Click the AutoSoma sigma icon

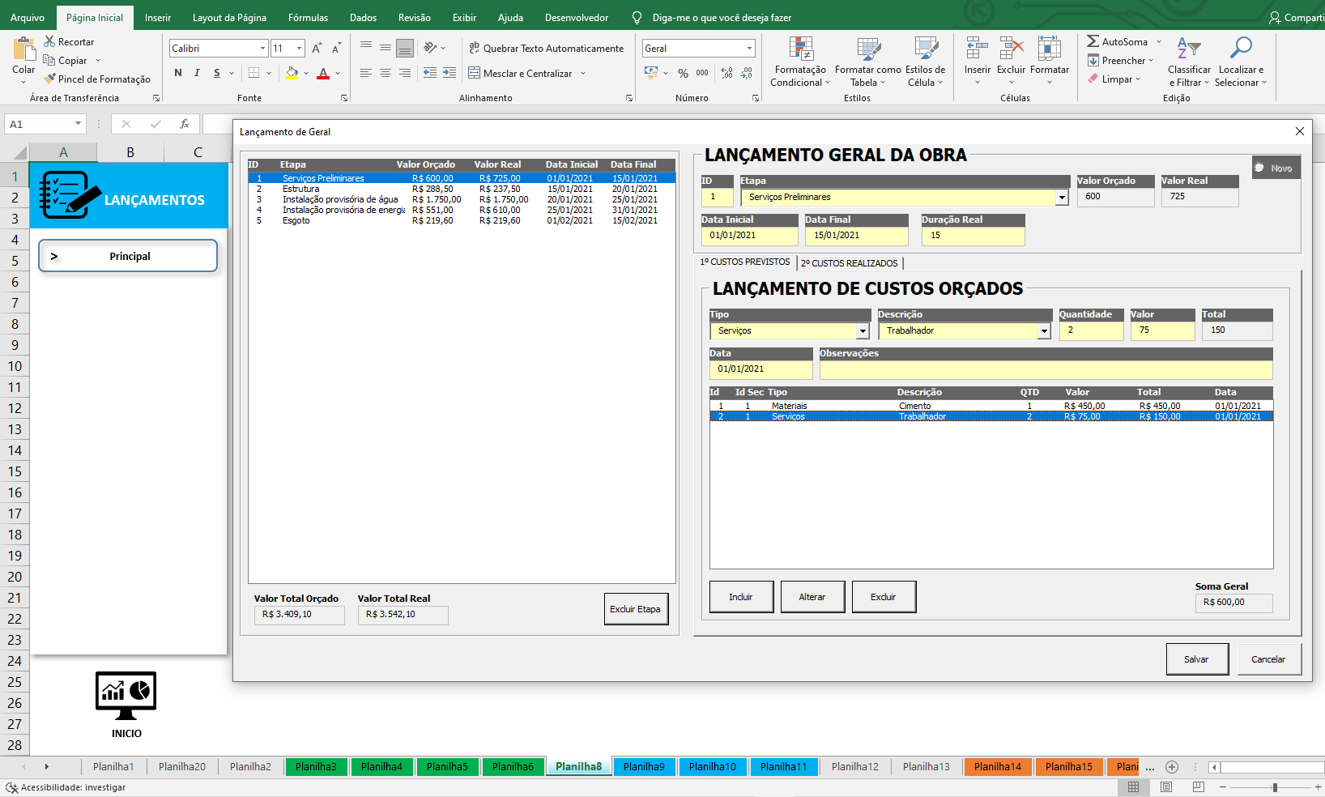pyautogui.click(x=1093, y=41)
